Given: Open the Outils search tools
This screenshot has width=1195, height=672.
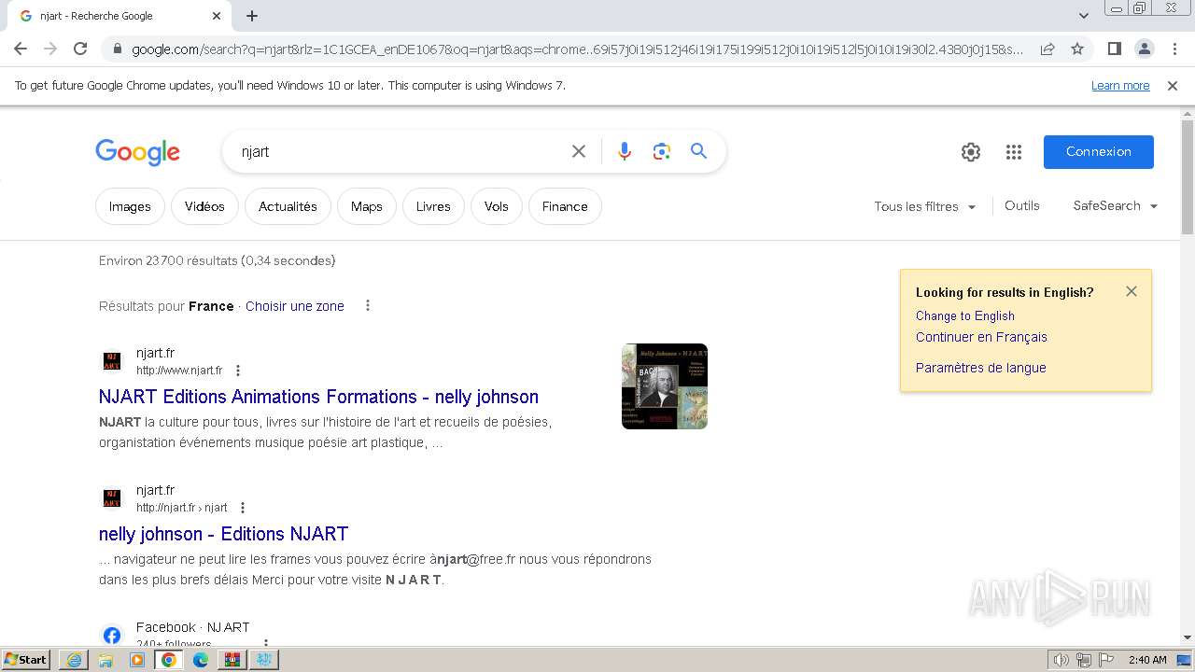Looking at the screenshot, I should click(1022, 205).
